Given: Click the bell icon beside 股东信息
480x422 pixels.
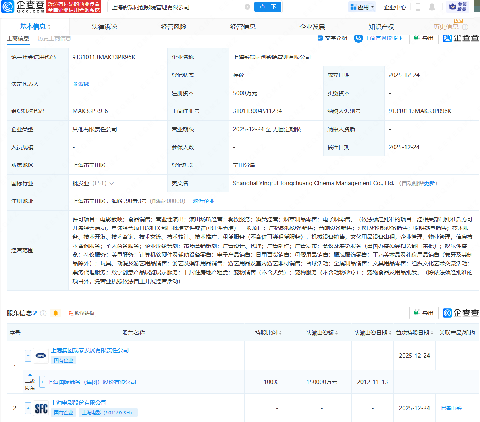Looking at the screenshot, I should click(x=55, y=313).
